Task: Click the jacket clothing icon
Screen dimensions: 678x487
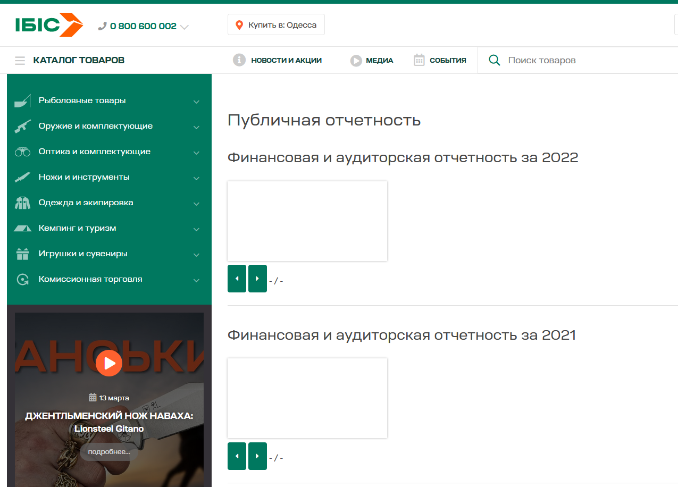Action: click(23, 203)
